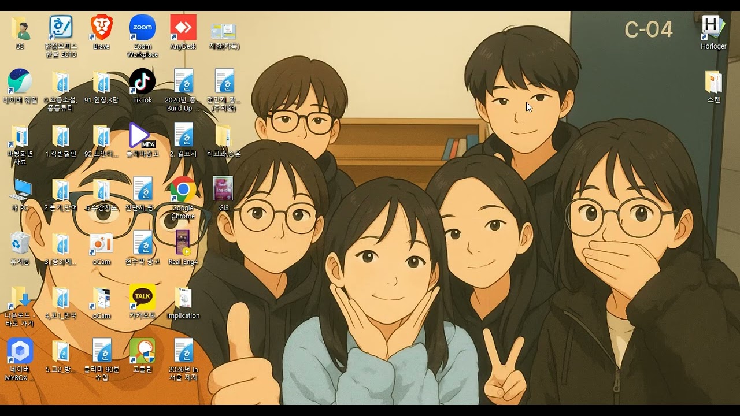The image size is (740, 416).
Task: Open the 휴지통 recycle bin
Action: point(20,248)
